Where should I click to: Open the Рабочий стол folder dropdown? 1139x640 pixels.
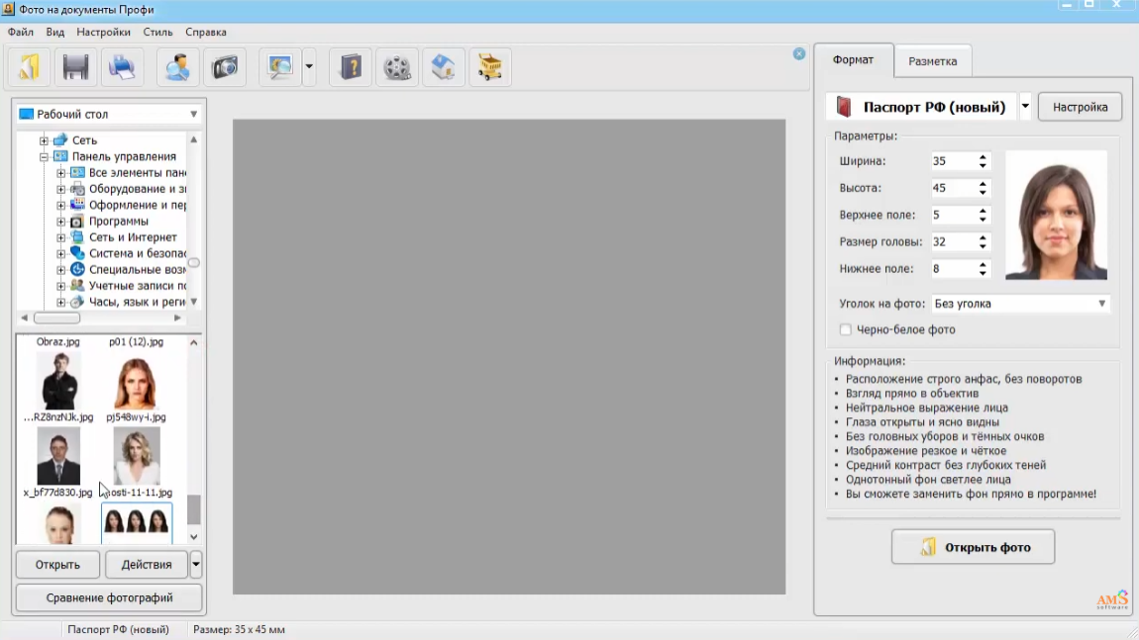194,114
